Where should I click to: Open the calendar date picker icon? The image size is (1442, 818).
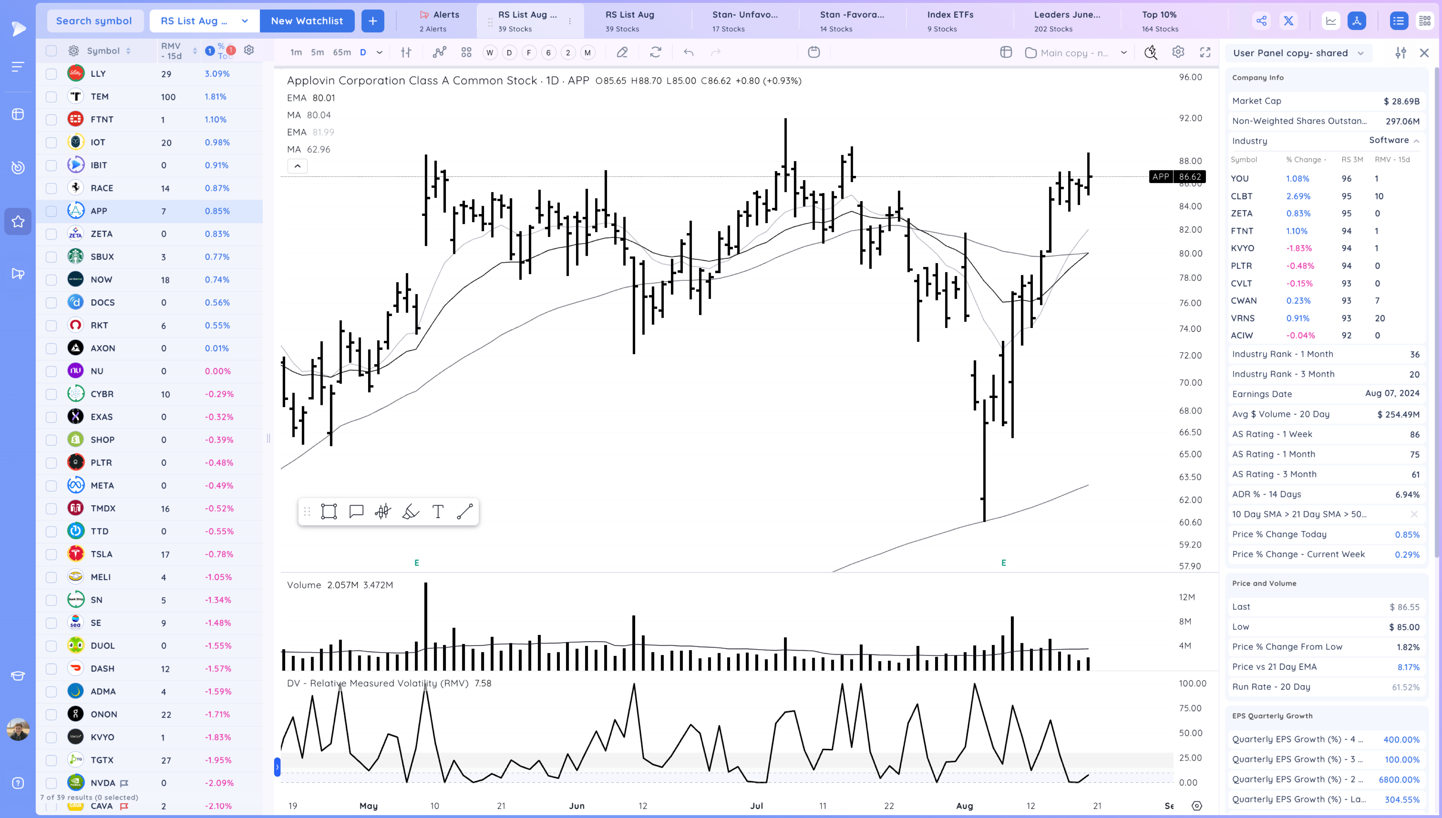click(x=814, y=52)
